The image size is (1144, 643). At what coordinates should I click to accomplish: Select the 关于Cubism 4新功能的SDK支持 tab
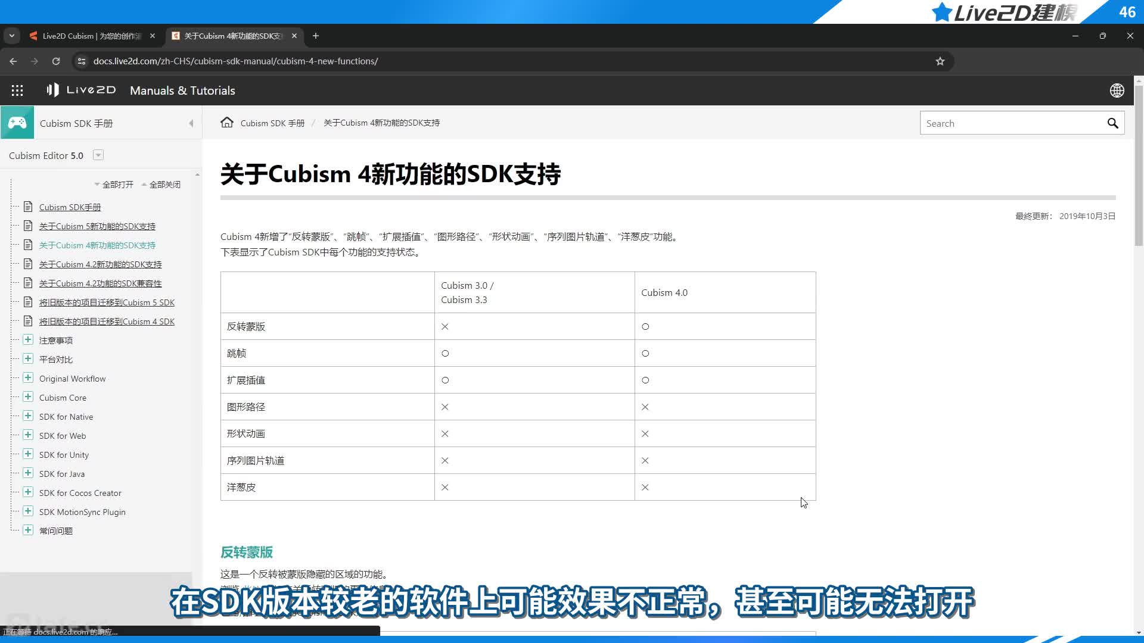(234, 36)
